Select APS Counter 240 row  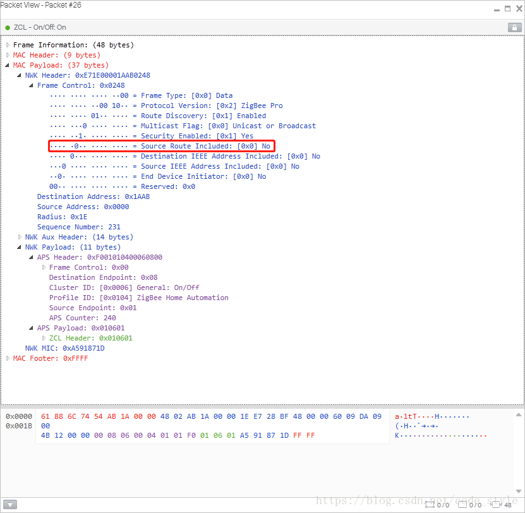[x=82, y=318]
